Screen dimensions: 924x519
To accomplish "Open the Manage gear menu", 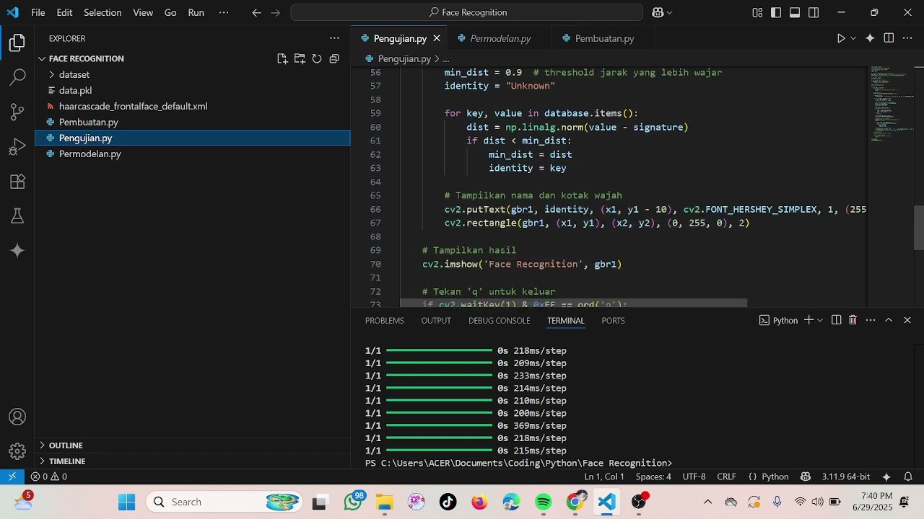I will click(17, 451).
